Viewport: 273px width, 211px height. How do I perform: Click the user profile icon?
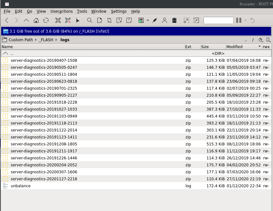165,20
